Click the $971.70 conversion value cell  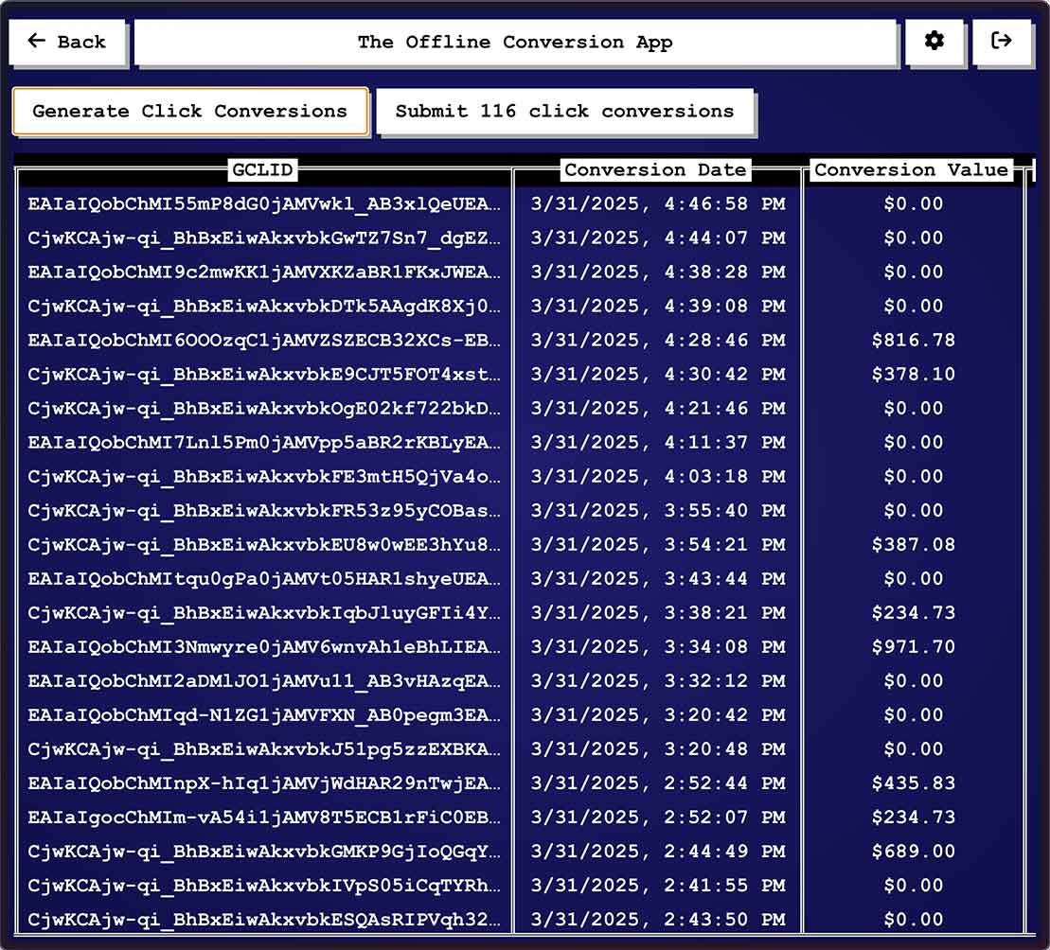click(x=913, y=647)
